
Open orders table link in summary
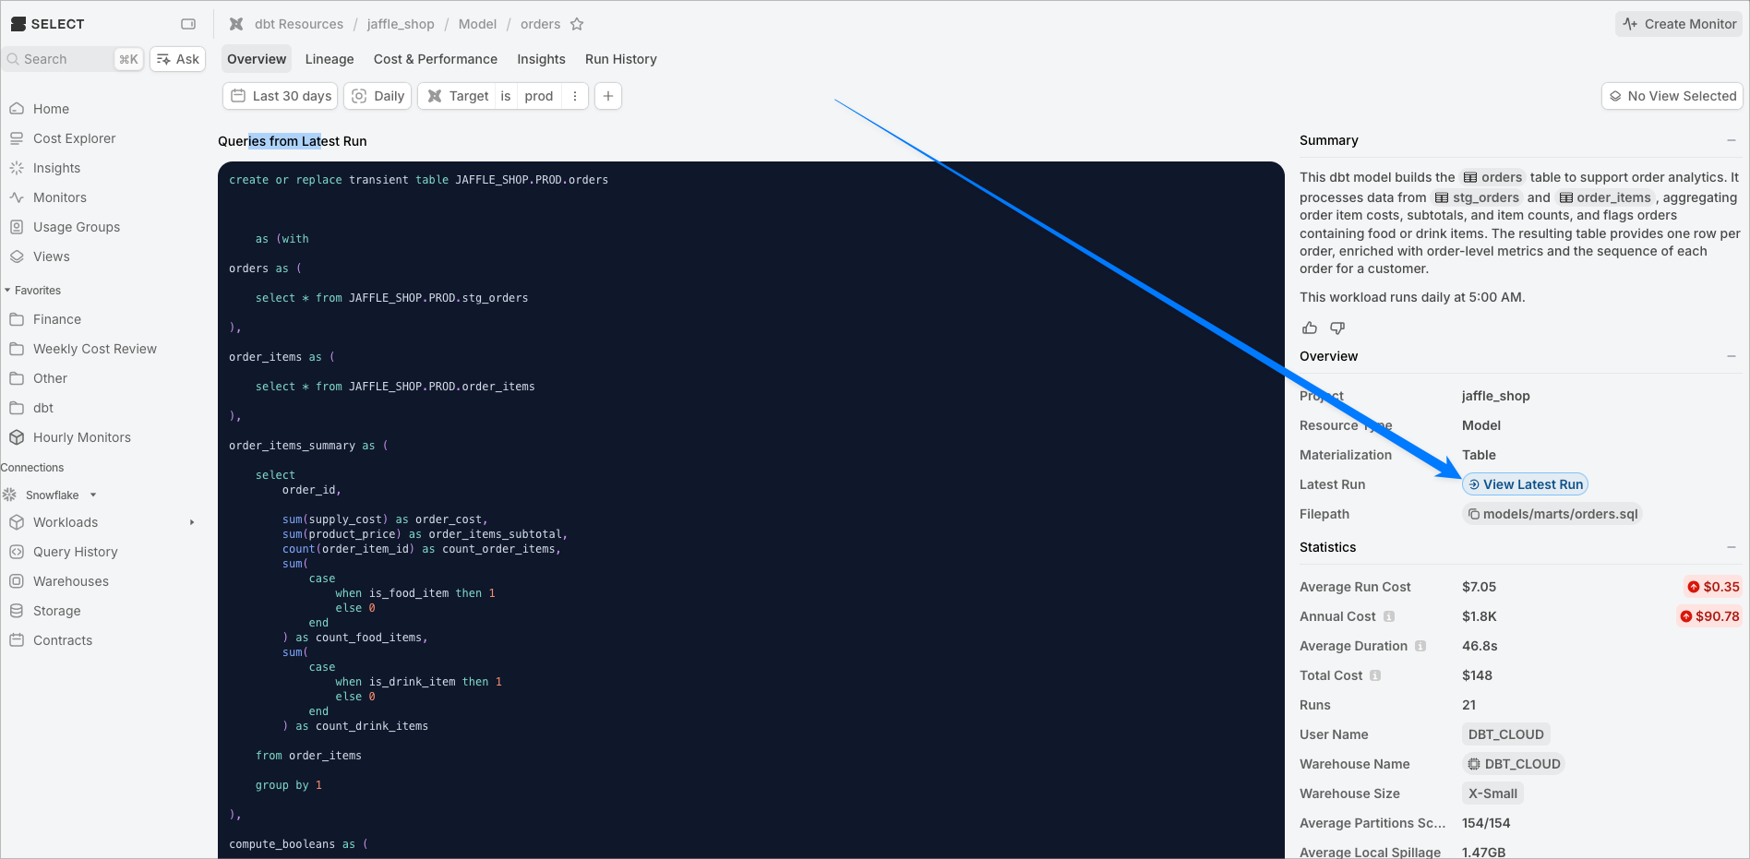[1492, 177]
